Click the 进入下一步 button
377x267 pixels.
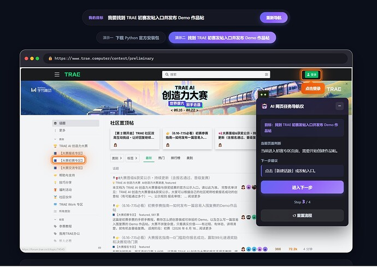[302, 187]
